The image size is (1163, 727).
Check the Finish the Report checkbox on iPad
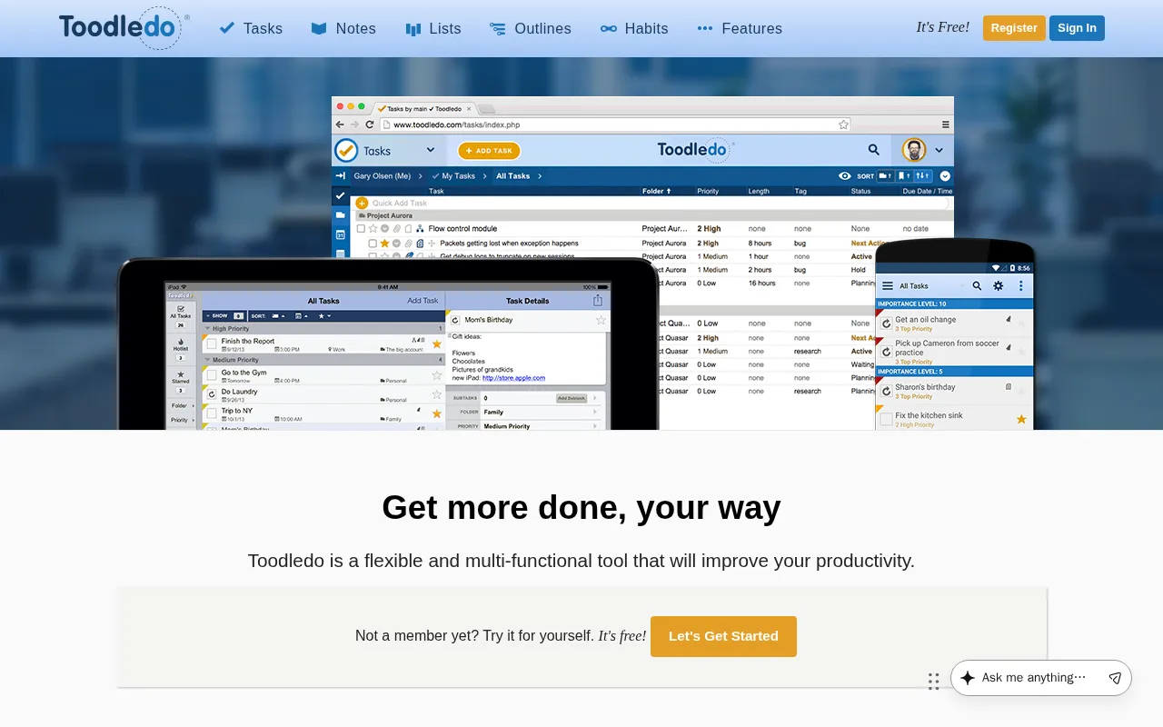pos(212,344)
